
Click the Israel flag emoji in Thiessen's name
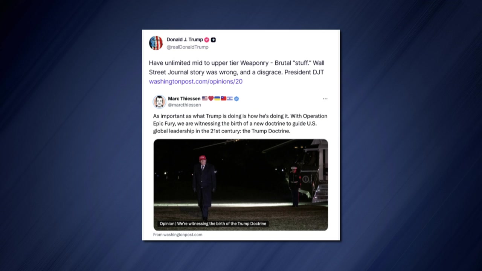pos(229,99)
